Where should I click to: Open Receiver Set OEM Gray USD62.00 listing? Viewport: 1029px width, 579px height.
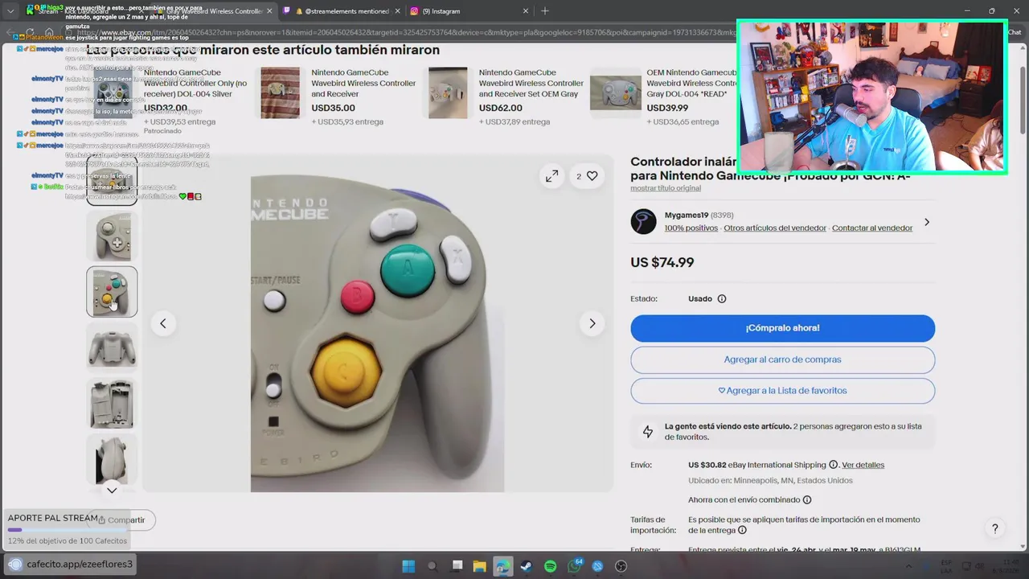click(x=531, y=83)
